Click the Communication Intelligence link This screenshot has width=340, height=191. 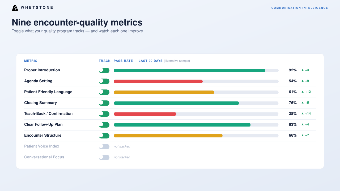(300, 8)
